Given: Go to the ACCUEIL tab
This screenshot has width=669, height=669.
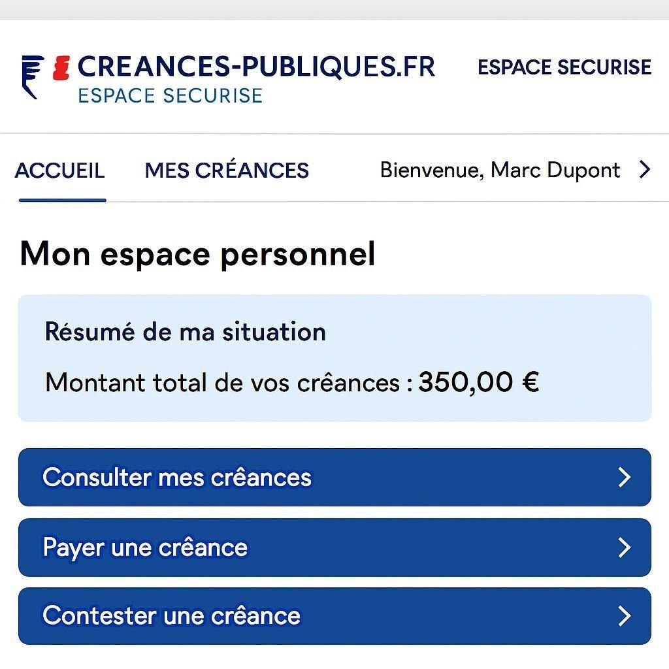Looking at the screenshot, I should pos(59,171).
